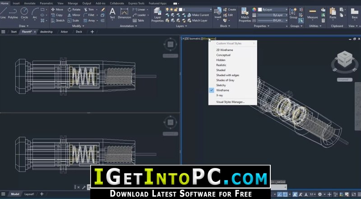The width and height of the screenshot is (361, 199).
Task: Open the Parametric ribbon tab
Action: (x=46, y=3)
